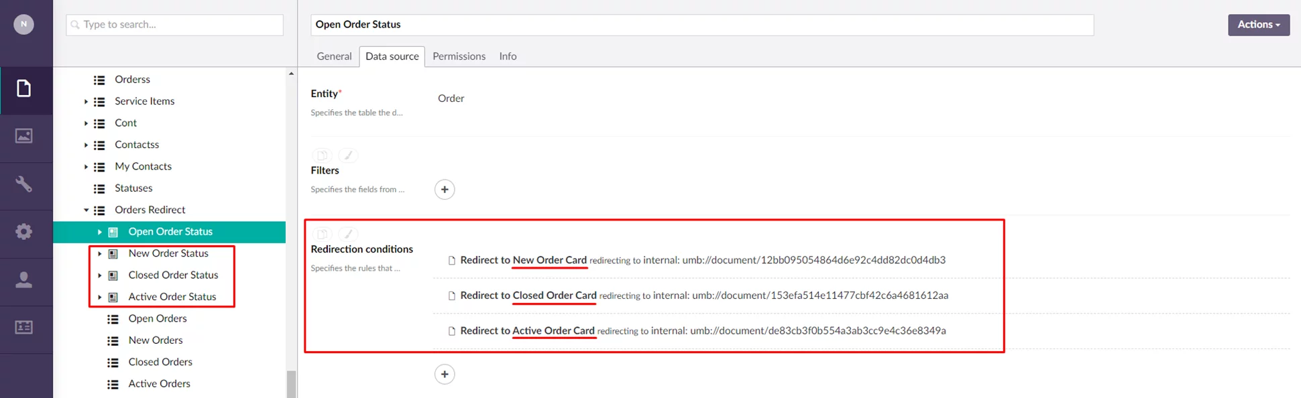
Task: Open the Media section icon
Action: pos(24,136)
